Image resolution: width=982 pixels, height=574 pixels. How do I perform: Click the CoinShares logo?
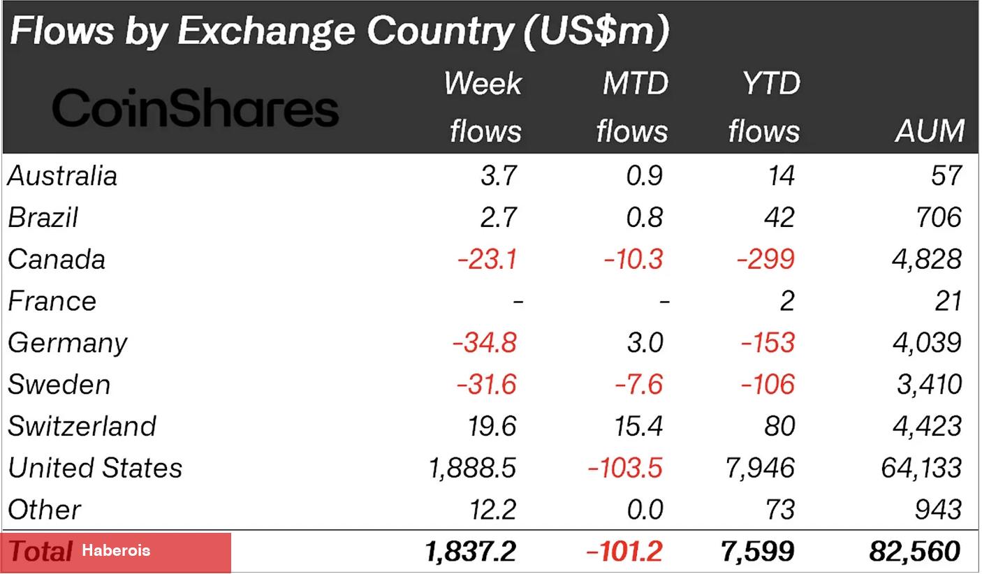pos(196,110)
